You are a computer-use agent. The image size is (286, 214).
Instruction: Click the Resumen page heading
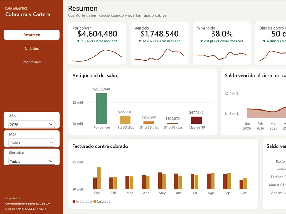[83, 8]
